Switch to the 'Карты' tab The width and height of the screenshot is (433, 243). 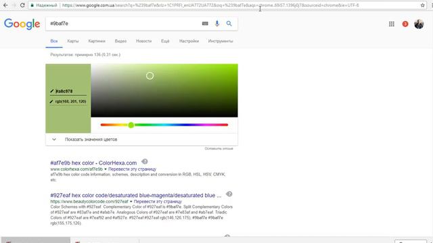tap(73, 41)
